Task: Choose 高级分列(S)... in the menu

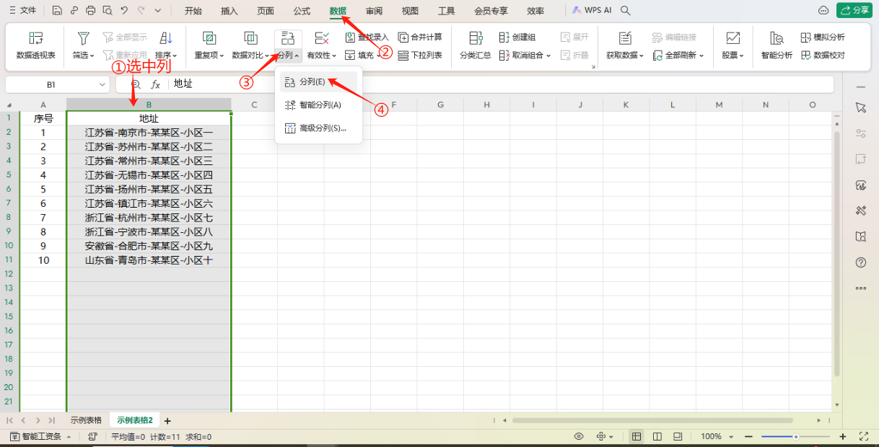Action: coord(318,128)
